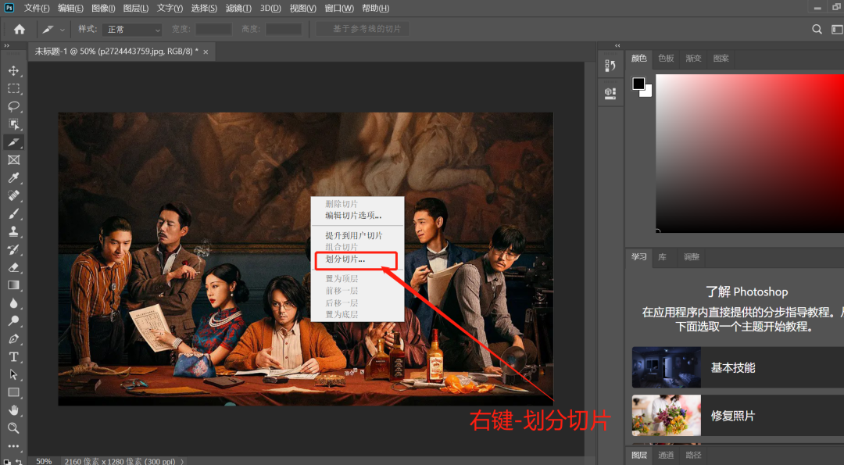This screenshot has width=844, height=465.
Task: Choose 划分切片... from the context menu
Action: pos(345,259)
